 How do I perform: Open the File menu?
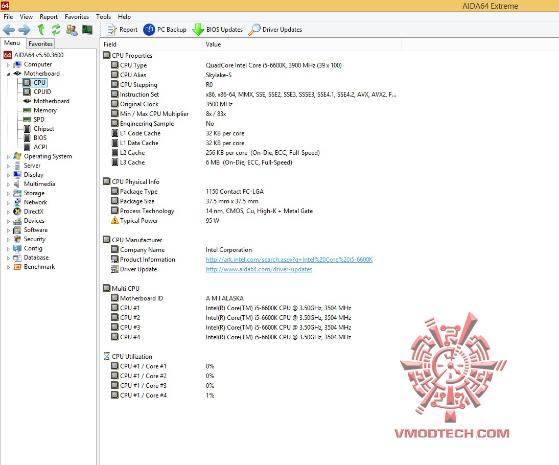pyautogui.click(x=8, y=17)
